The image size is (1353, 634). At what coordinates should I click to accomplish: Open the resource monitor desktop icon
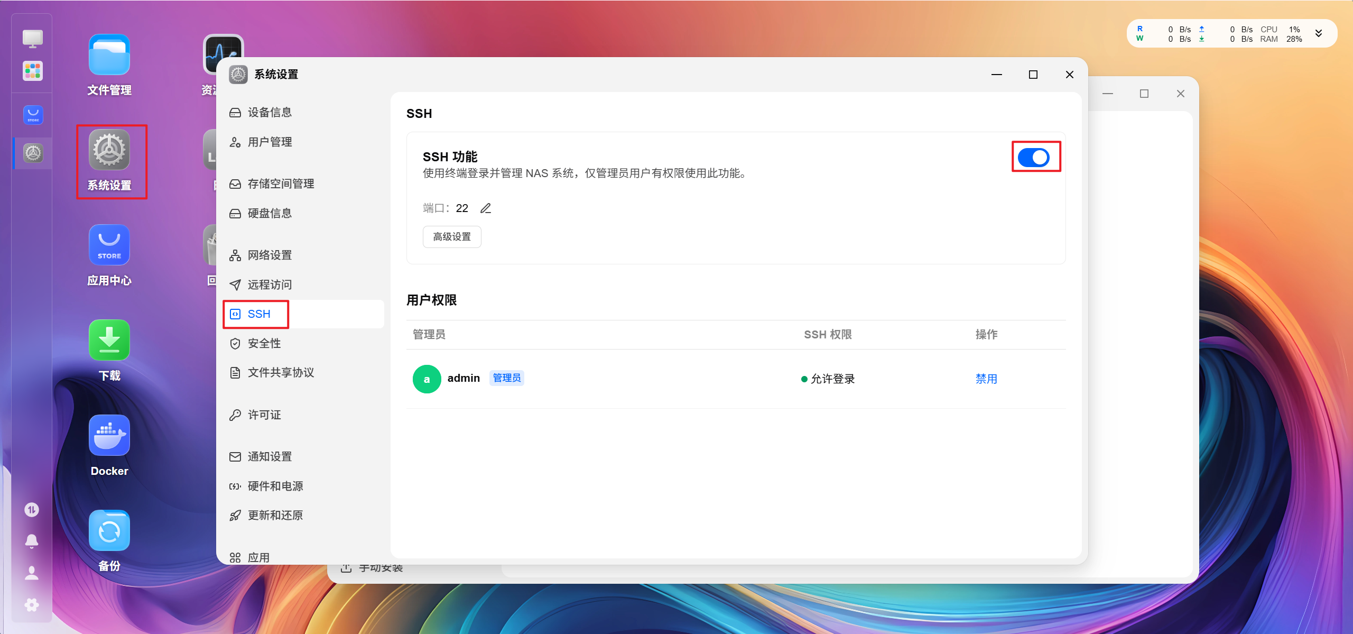click(x=224, y=48)
